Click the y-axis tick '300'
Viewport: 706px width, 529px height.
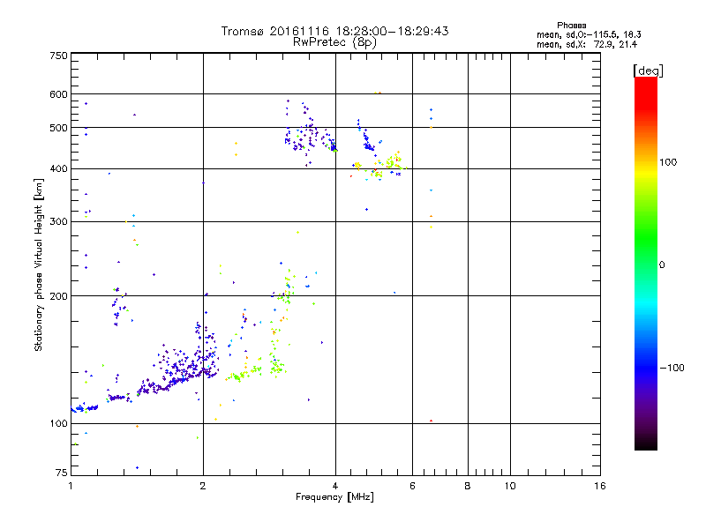pos(58,222)
